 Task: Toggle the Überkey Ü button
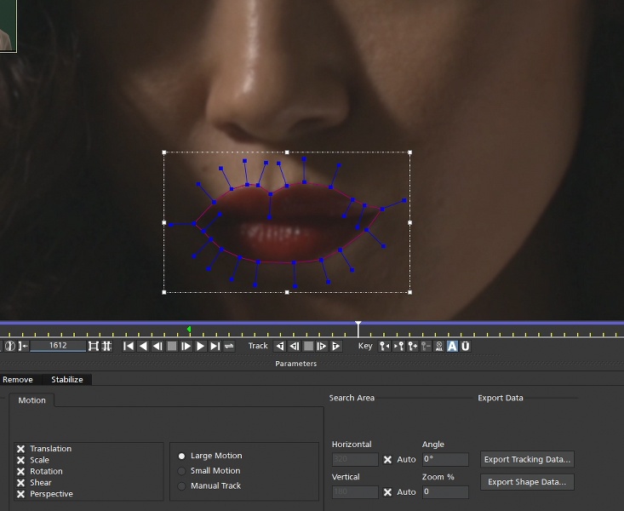[x=466, y=346]
